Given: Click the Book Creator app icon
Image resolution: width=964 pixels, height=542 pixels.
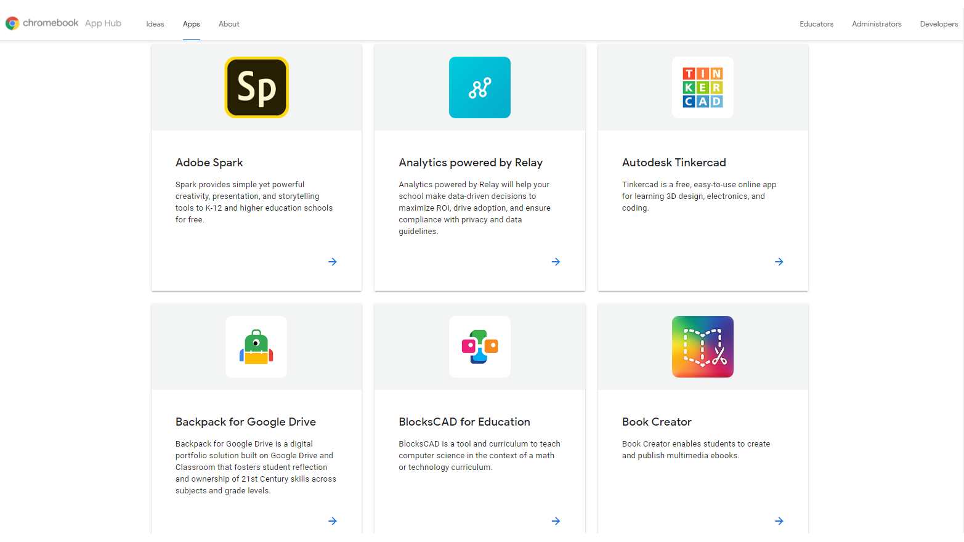Looking at the screenshot, I should coord(703,347).
